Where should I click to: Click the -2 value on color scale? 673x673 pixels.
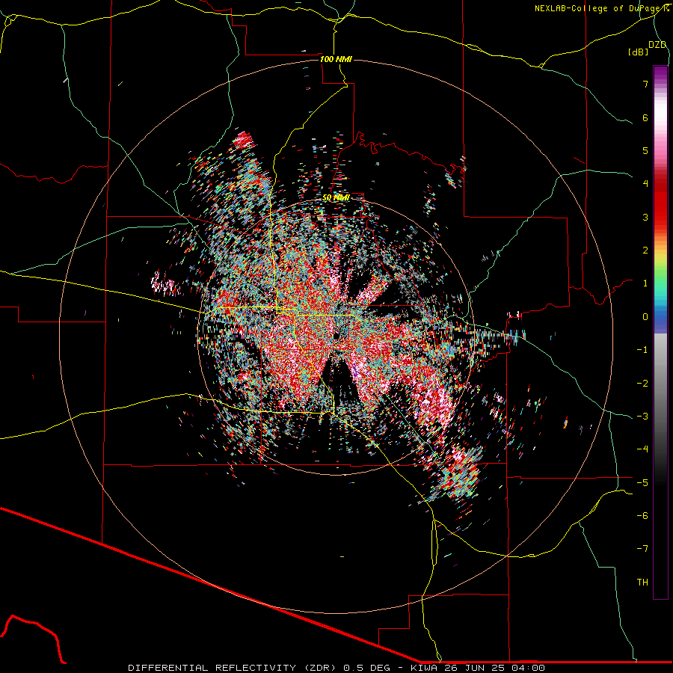[x=642, y=384]
